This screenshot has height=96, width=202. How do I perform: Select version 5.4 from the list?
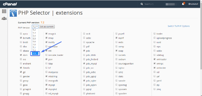point(34,36)
